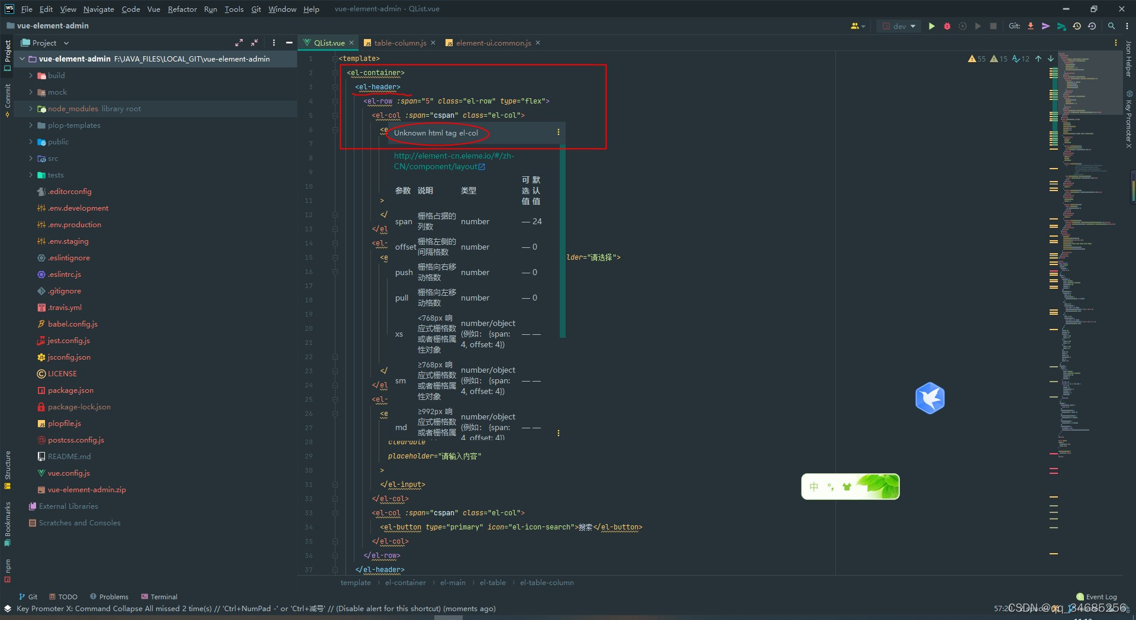This screenshot has height=620, width=1136.
Task: Click the code minimap preview
Action: pos(1089,254)
